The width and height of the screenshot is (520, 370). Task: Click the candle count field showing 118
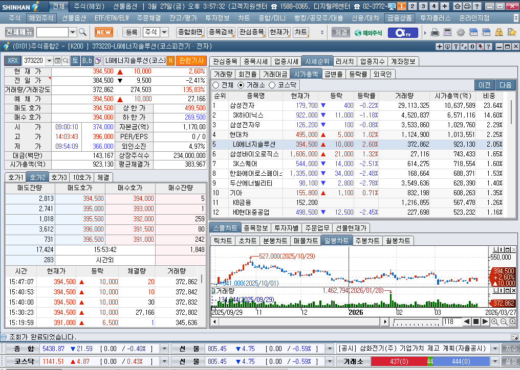click(x=451, y=321)
